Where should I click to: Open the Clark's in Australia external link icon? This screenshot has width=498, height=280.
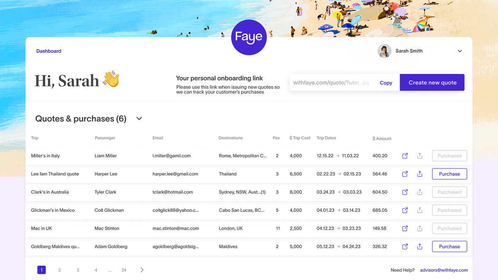coord(405,192)
